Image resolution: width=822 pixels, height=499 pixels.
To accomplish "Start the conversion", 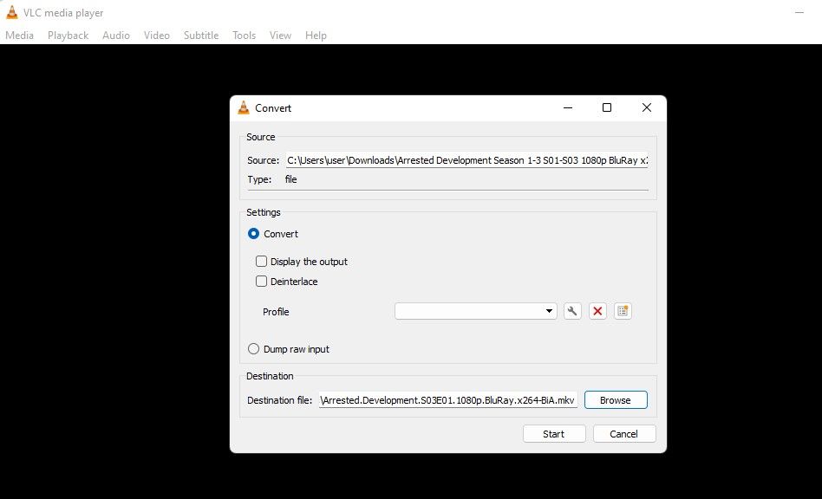I will tap(554, 433).
